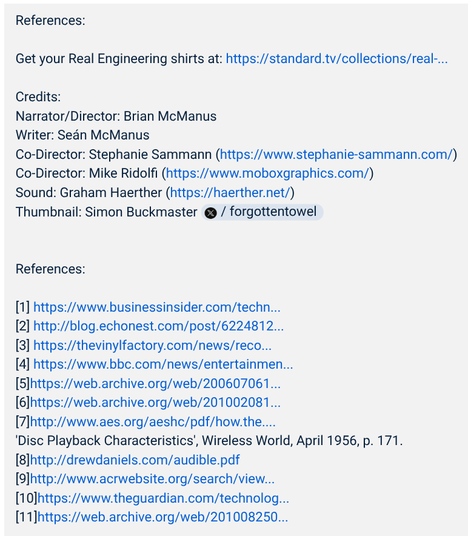Click the X icon next to forgottentowel

coord(210,213)
